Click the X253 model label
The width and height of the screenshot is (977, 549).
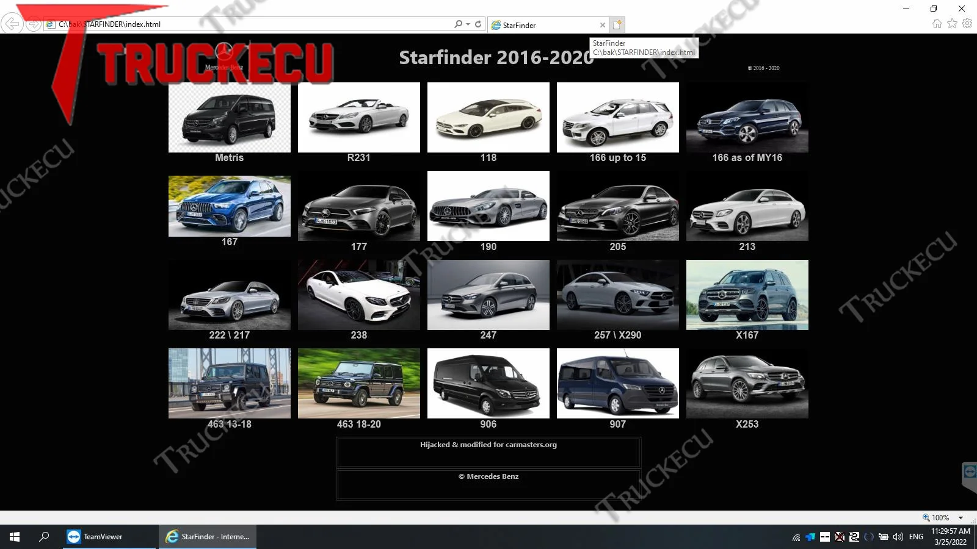747,424
